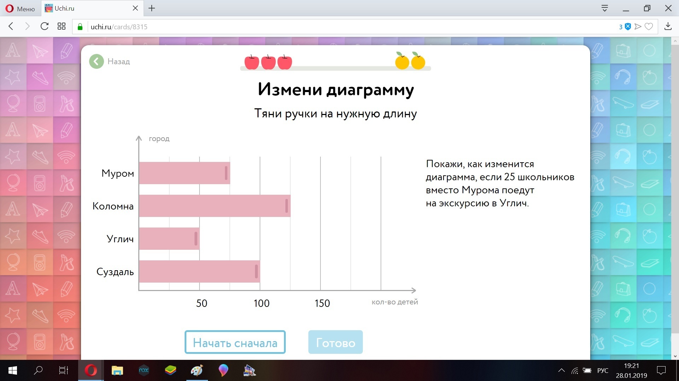Click the heart bookmark icon in address bar
Image resolution: width=679 pixels, height=381 pixels.
(x=649, y=26)
